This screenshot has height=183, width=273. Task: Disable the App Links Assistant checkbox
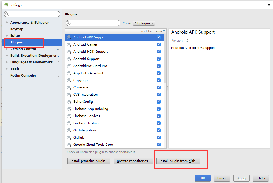coord(158,73)
